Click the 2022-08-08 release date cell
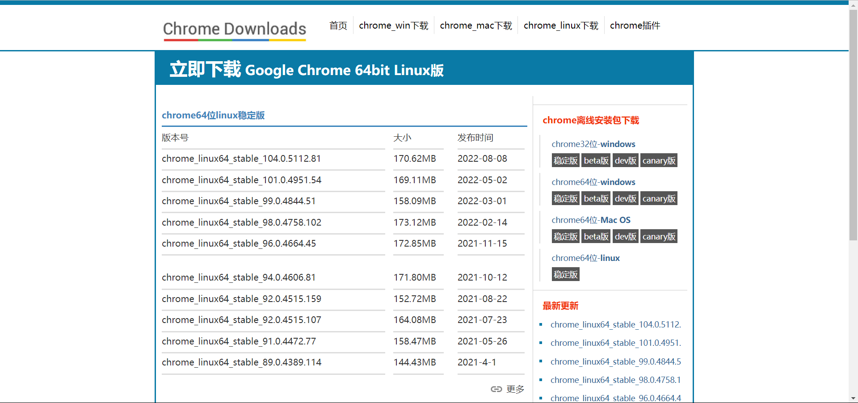 tap(482, 159)
